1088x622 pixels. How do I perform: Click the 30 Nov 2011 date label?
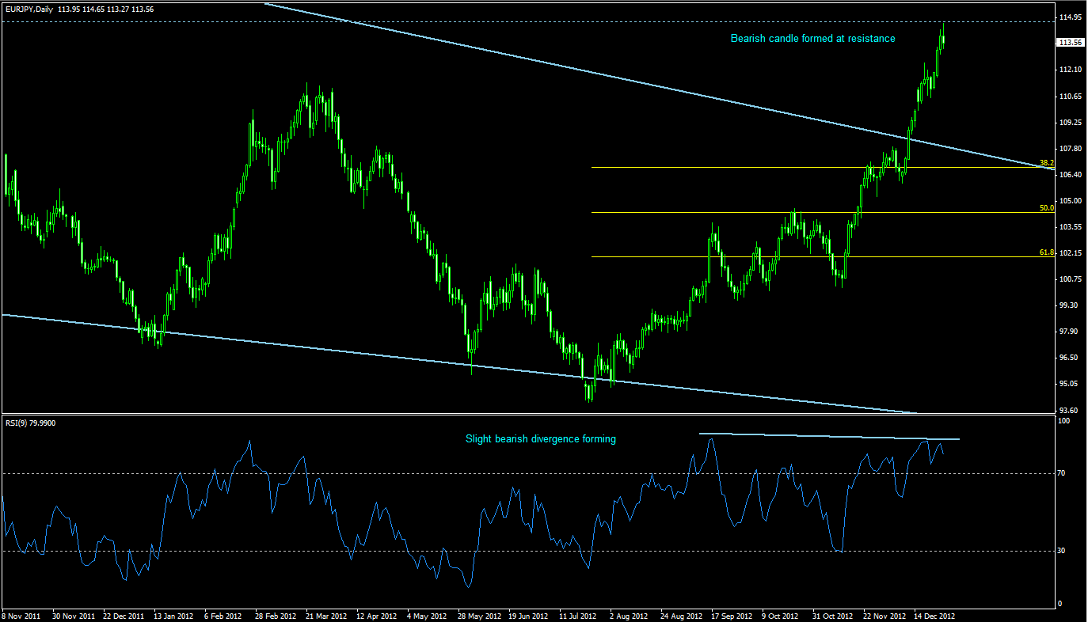click(x=73, y=615)
